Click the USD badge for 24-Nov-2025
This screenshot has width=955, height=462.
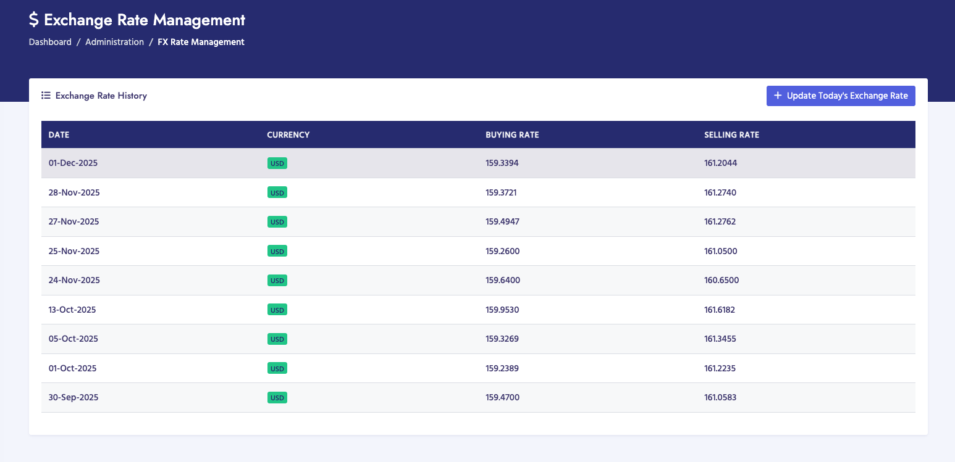(277, 281)
